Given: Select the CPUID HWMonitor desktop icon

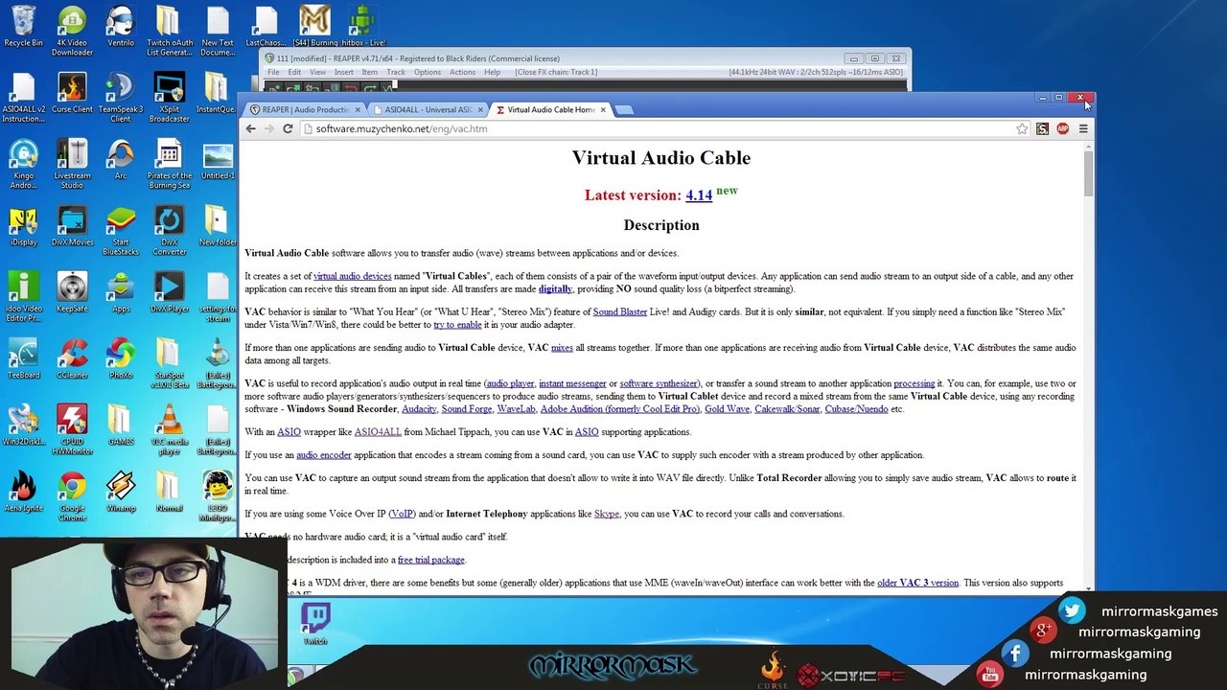Looking at the screenshot, I should point(72,429).
